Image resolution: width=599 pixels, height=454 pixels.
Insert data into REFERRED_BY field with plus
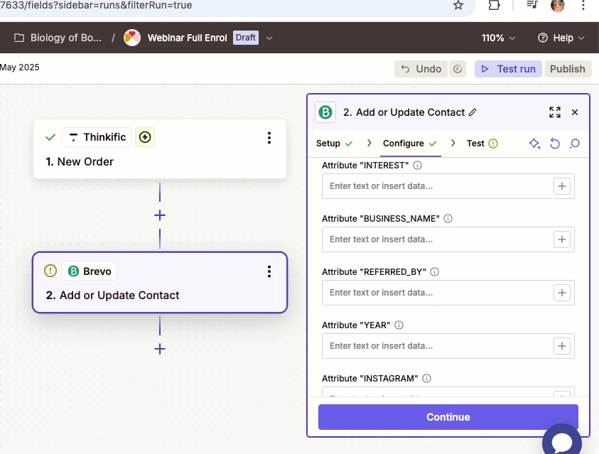tap(562, 293)
